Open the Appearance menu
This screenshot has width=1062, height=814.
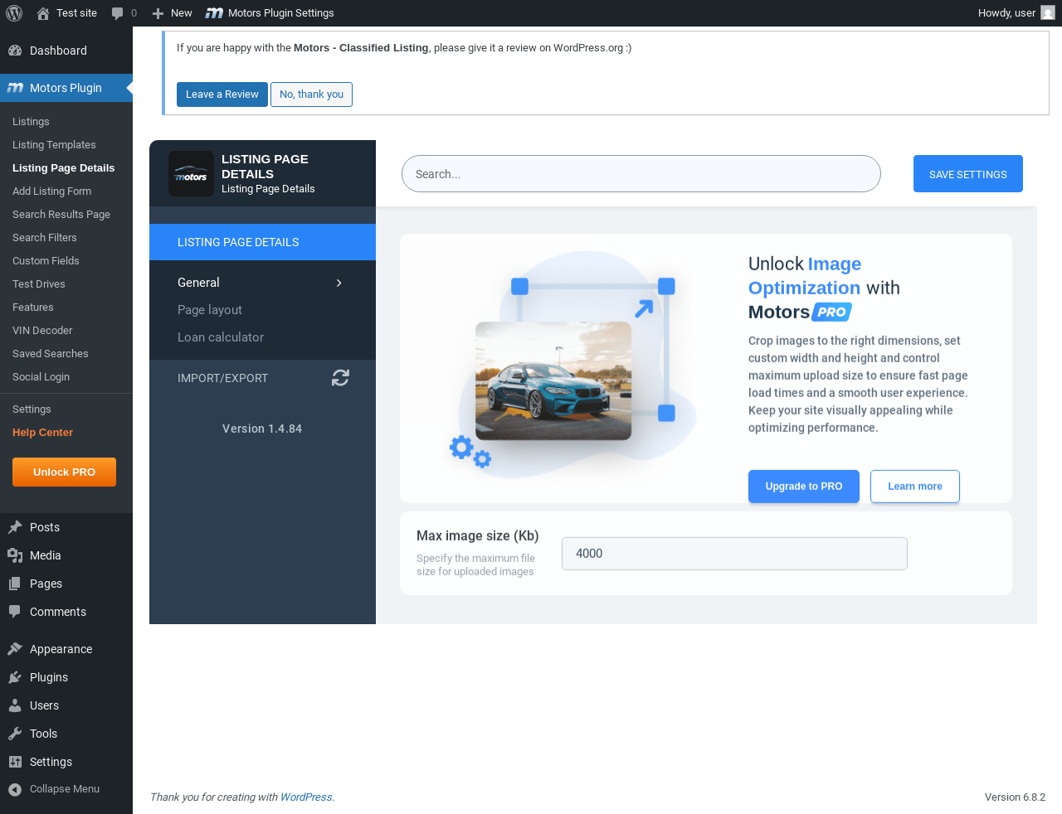tap(66, 649)
